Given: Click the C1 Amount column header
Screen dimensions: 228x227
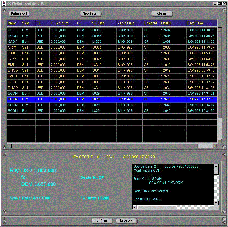Looking at the screenshot, I should 62,23.
